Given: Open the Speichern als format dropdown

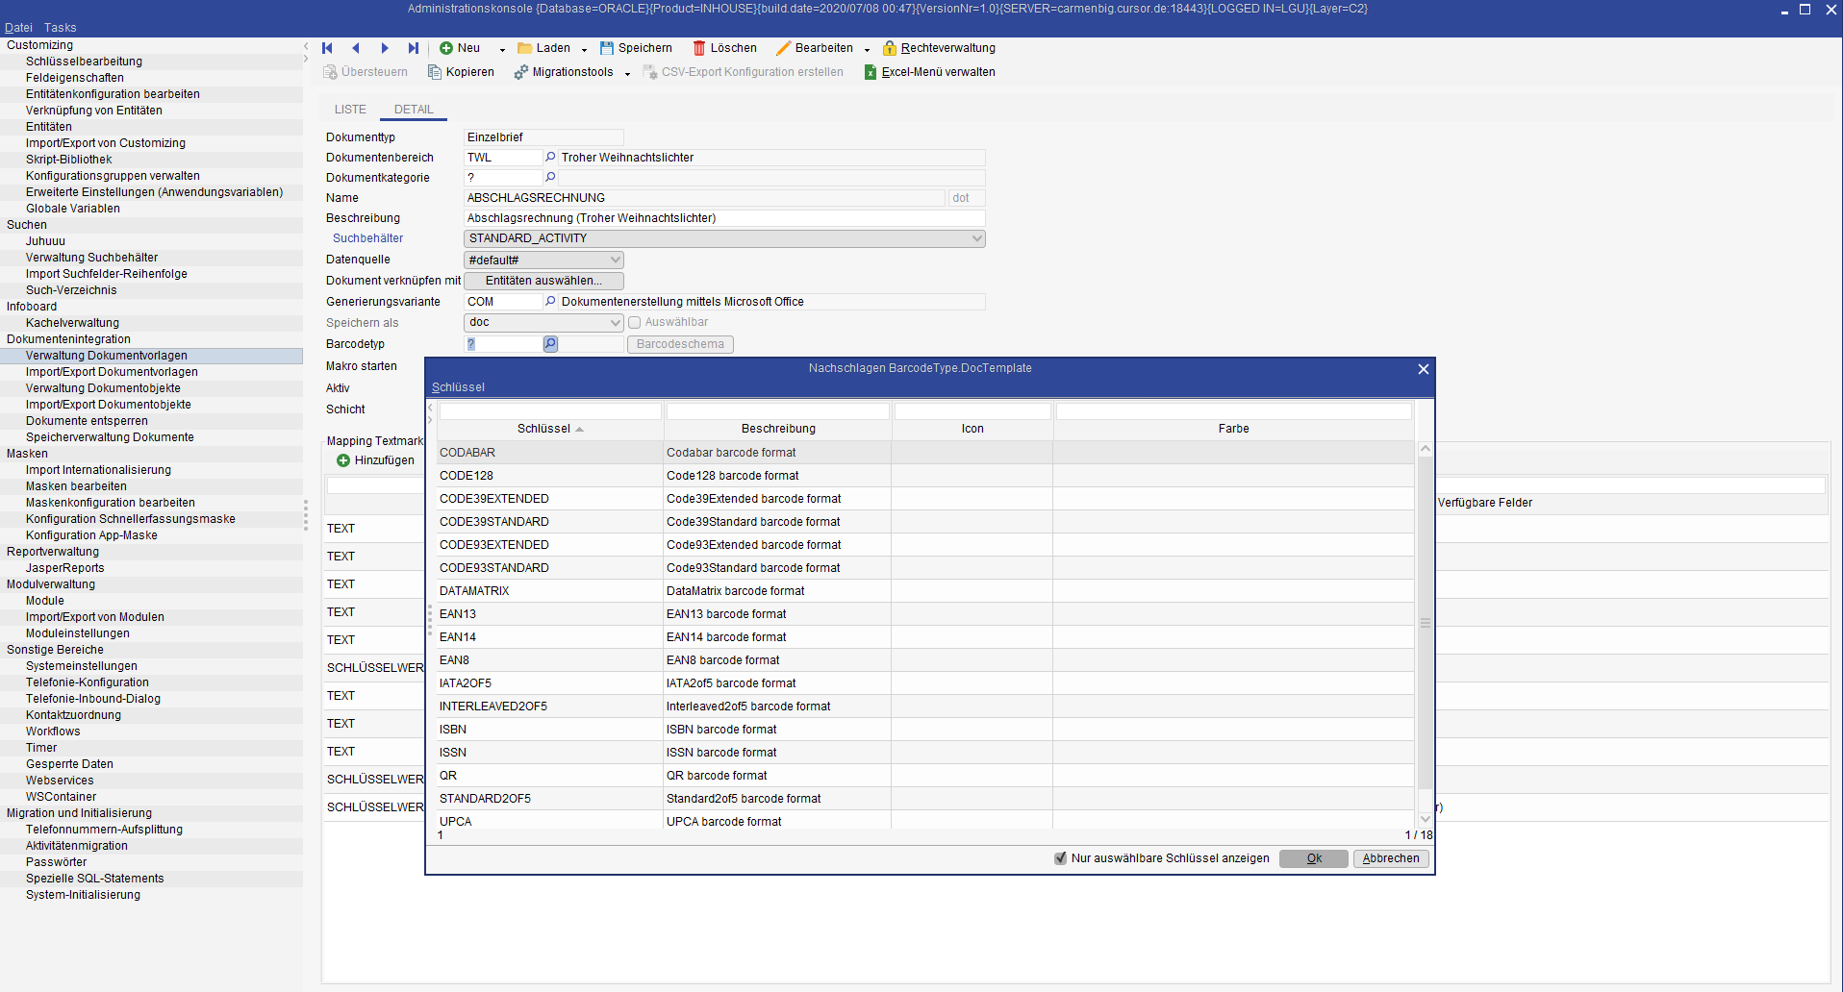Looking at the screenshot, I should [616, 323].
